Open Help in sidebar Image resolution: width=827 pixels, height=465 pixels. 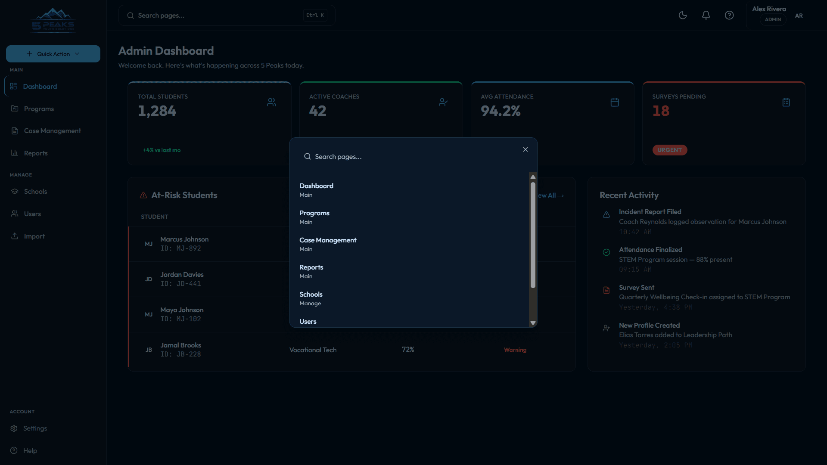[53, 451]
